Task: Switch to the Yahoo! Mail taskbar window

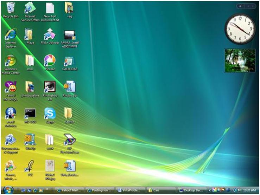Action: coord(70,190)
